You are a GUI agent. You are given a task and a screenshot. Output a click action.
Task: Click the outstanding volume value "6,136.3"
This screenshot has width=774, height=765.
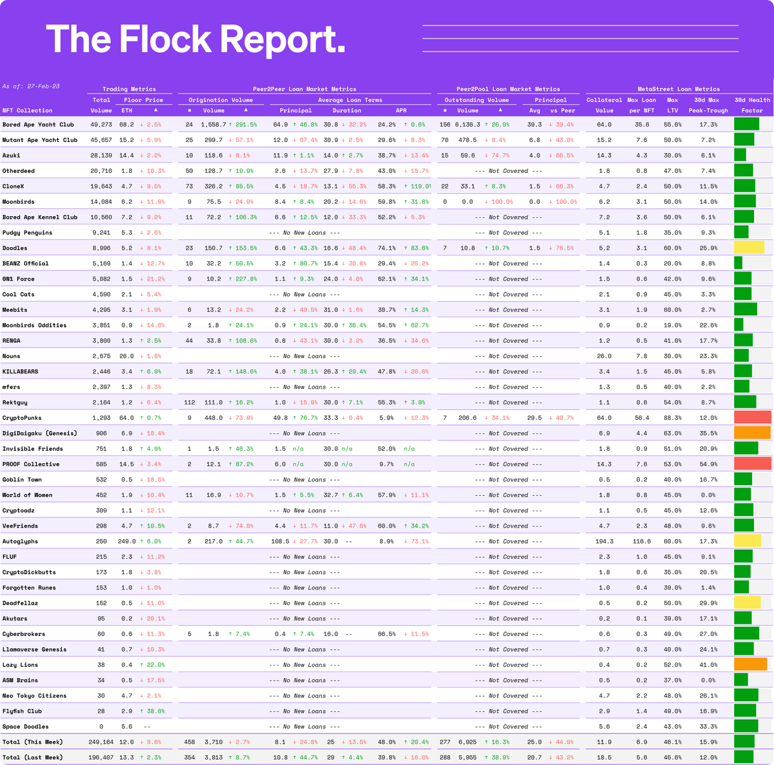pyautogui.click(x=468, y=124)
